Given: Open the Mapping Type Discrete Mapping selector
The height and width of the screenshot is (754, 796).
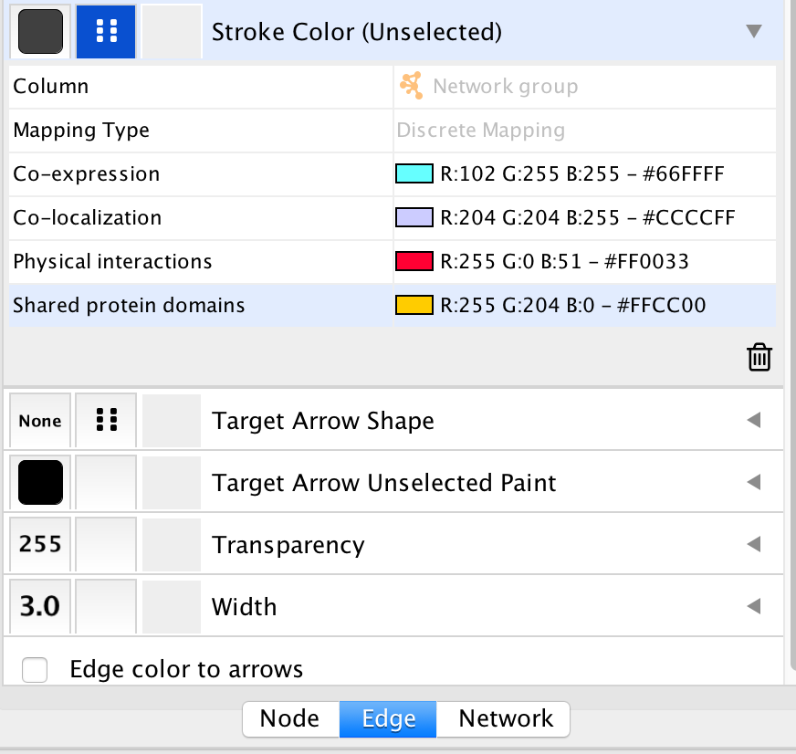Looking at the screenshot, I should pos(584,131).
